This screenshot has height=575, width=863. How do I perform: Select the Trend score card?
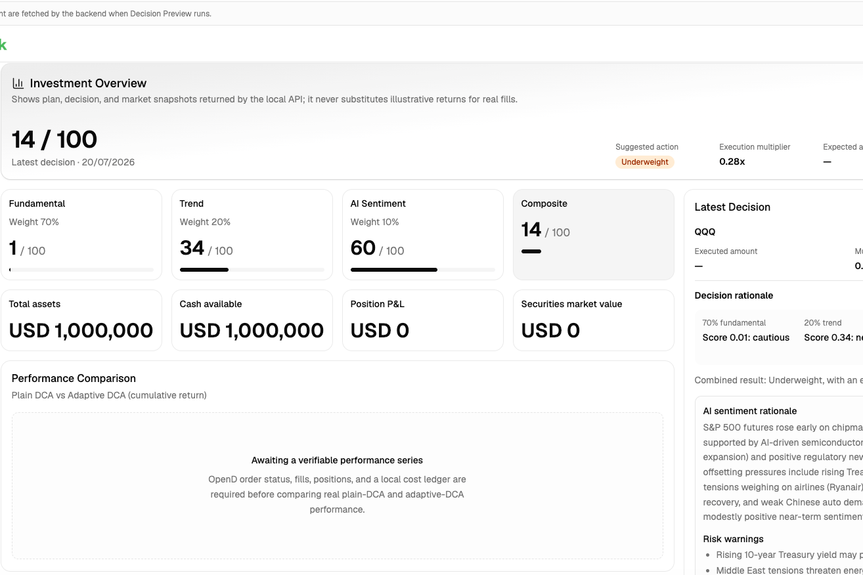click(252, 235)
